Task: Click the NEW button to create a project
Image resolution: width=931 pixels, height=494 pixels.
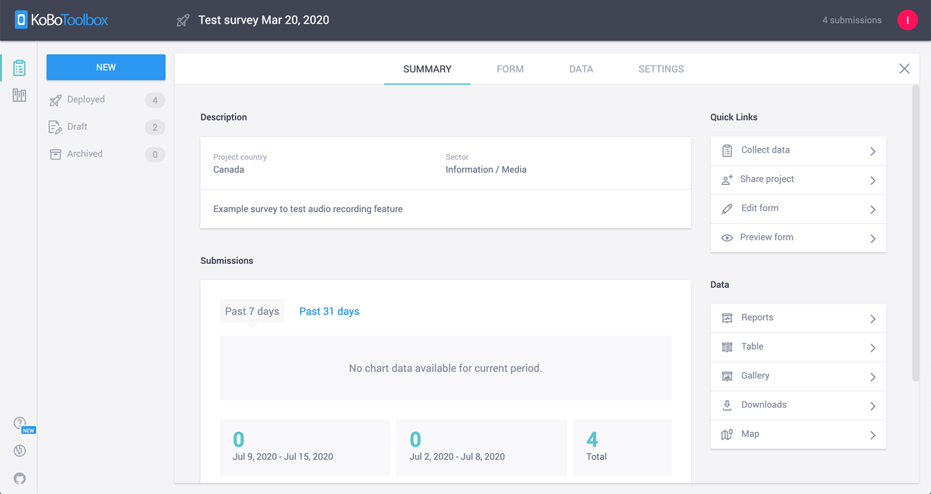Action: (x=105, y=67)
